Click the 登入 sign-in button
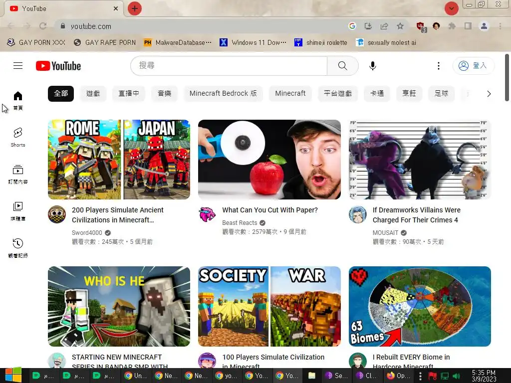 [x=473, y=66]
